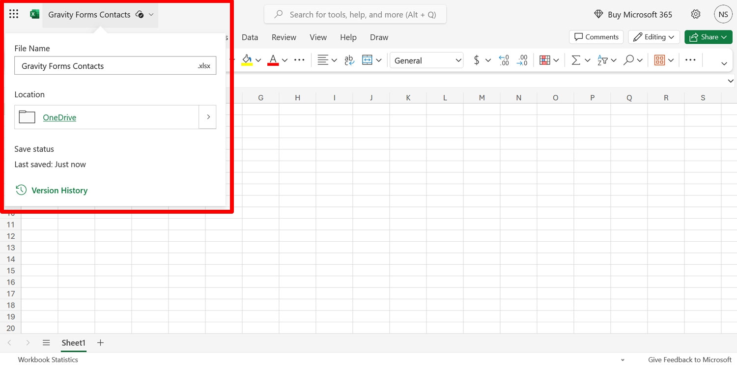The image size is (737, 365).
Task: Click the search tools and help box
Action: click(x=355, y=14)
